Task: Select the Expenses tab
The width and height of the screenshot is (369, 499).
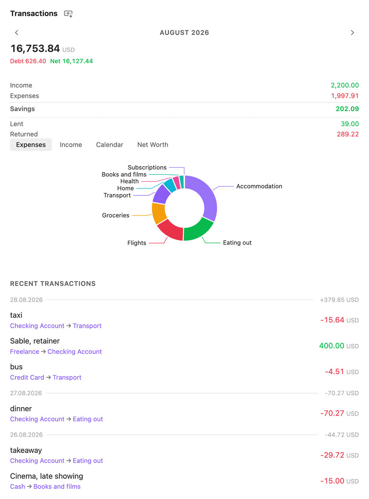Action: coord(31,145)
